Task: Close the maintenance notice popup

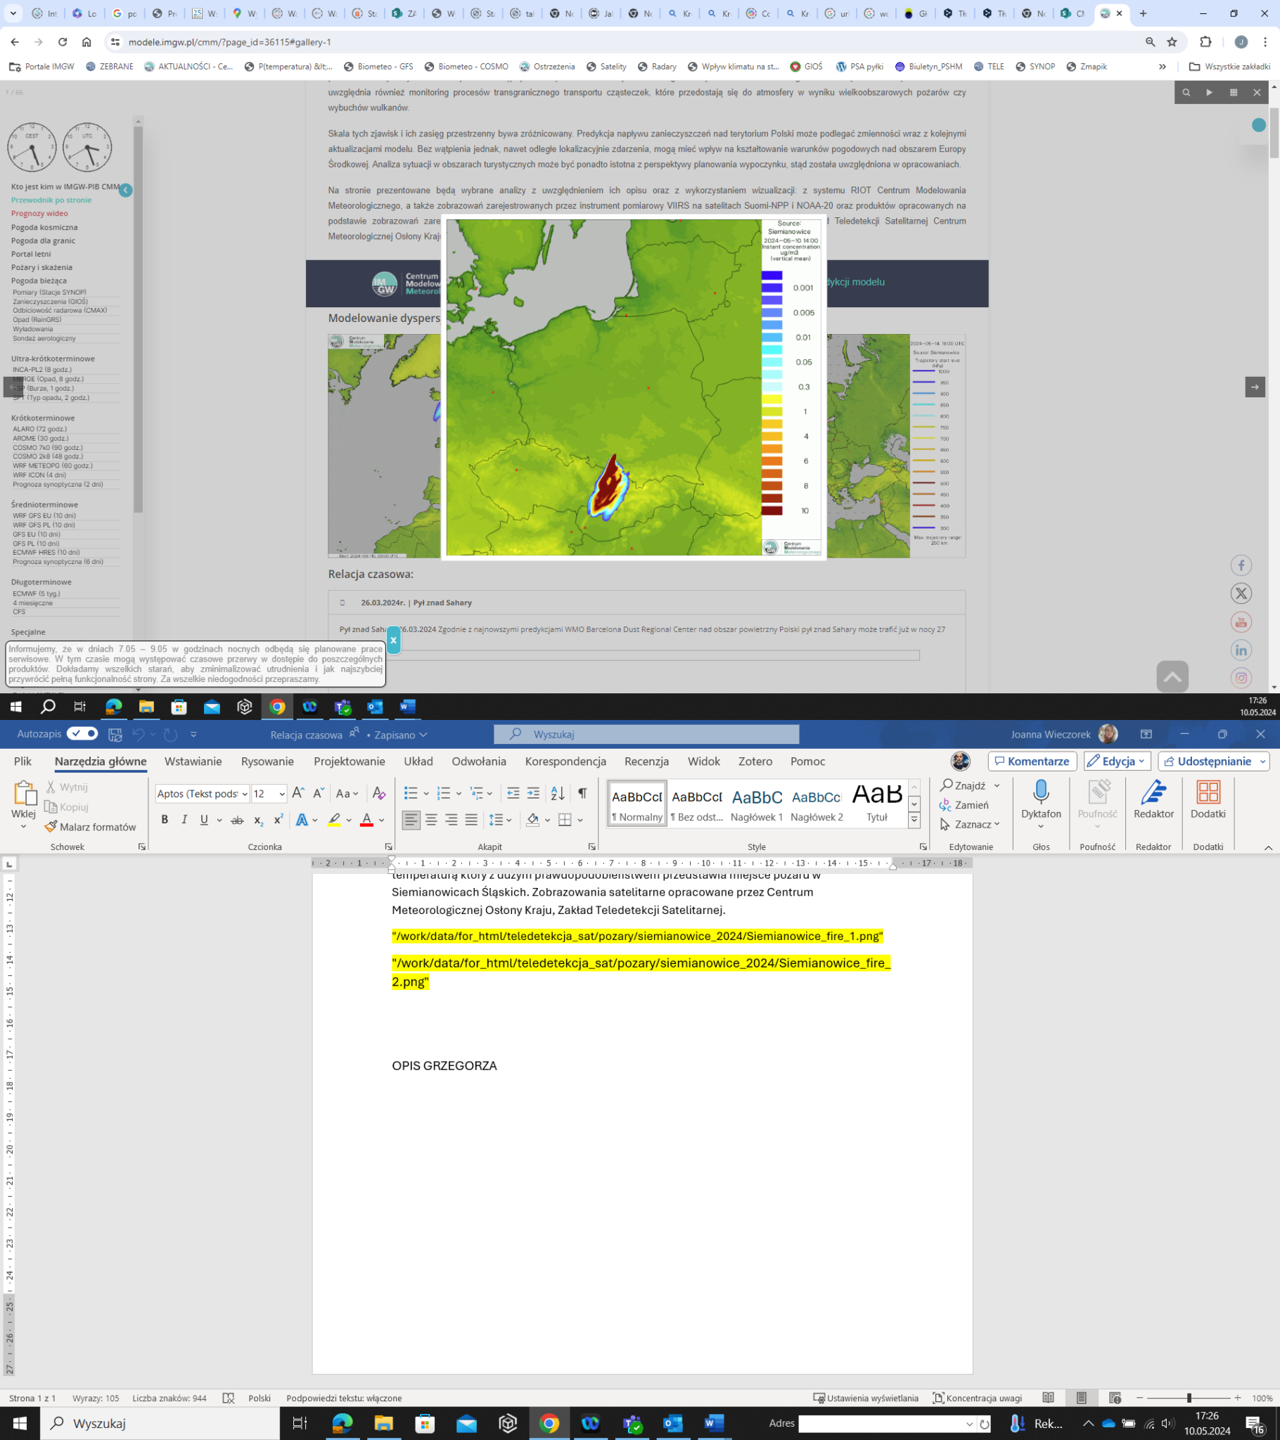Action: (x=393, y=640)
